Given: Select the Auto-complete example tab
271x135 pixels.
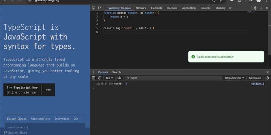Looking at the screenshot, I should click(40, 119).
